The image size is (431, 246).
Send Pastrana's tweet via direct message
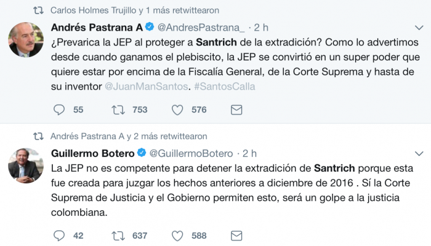click(236, 110)
